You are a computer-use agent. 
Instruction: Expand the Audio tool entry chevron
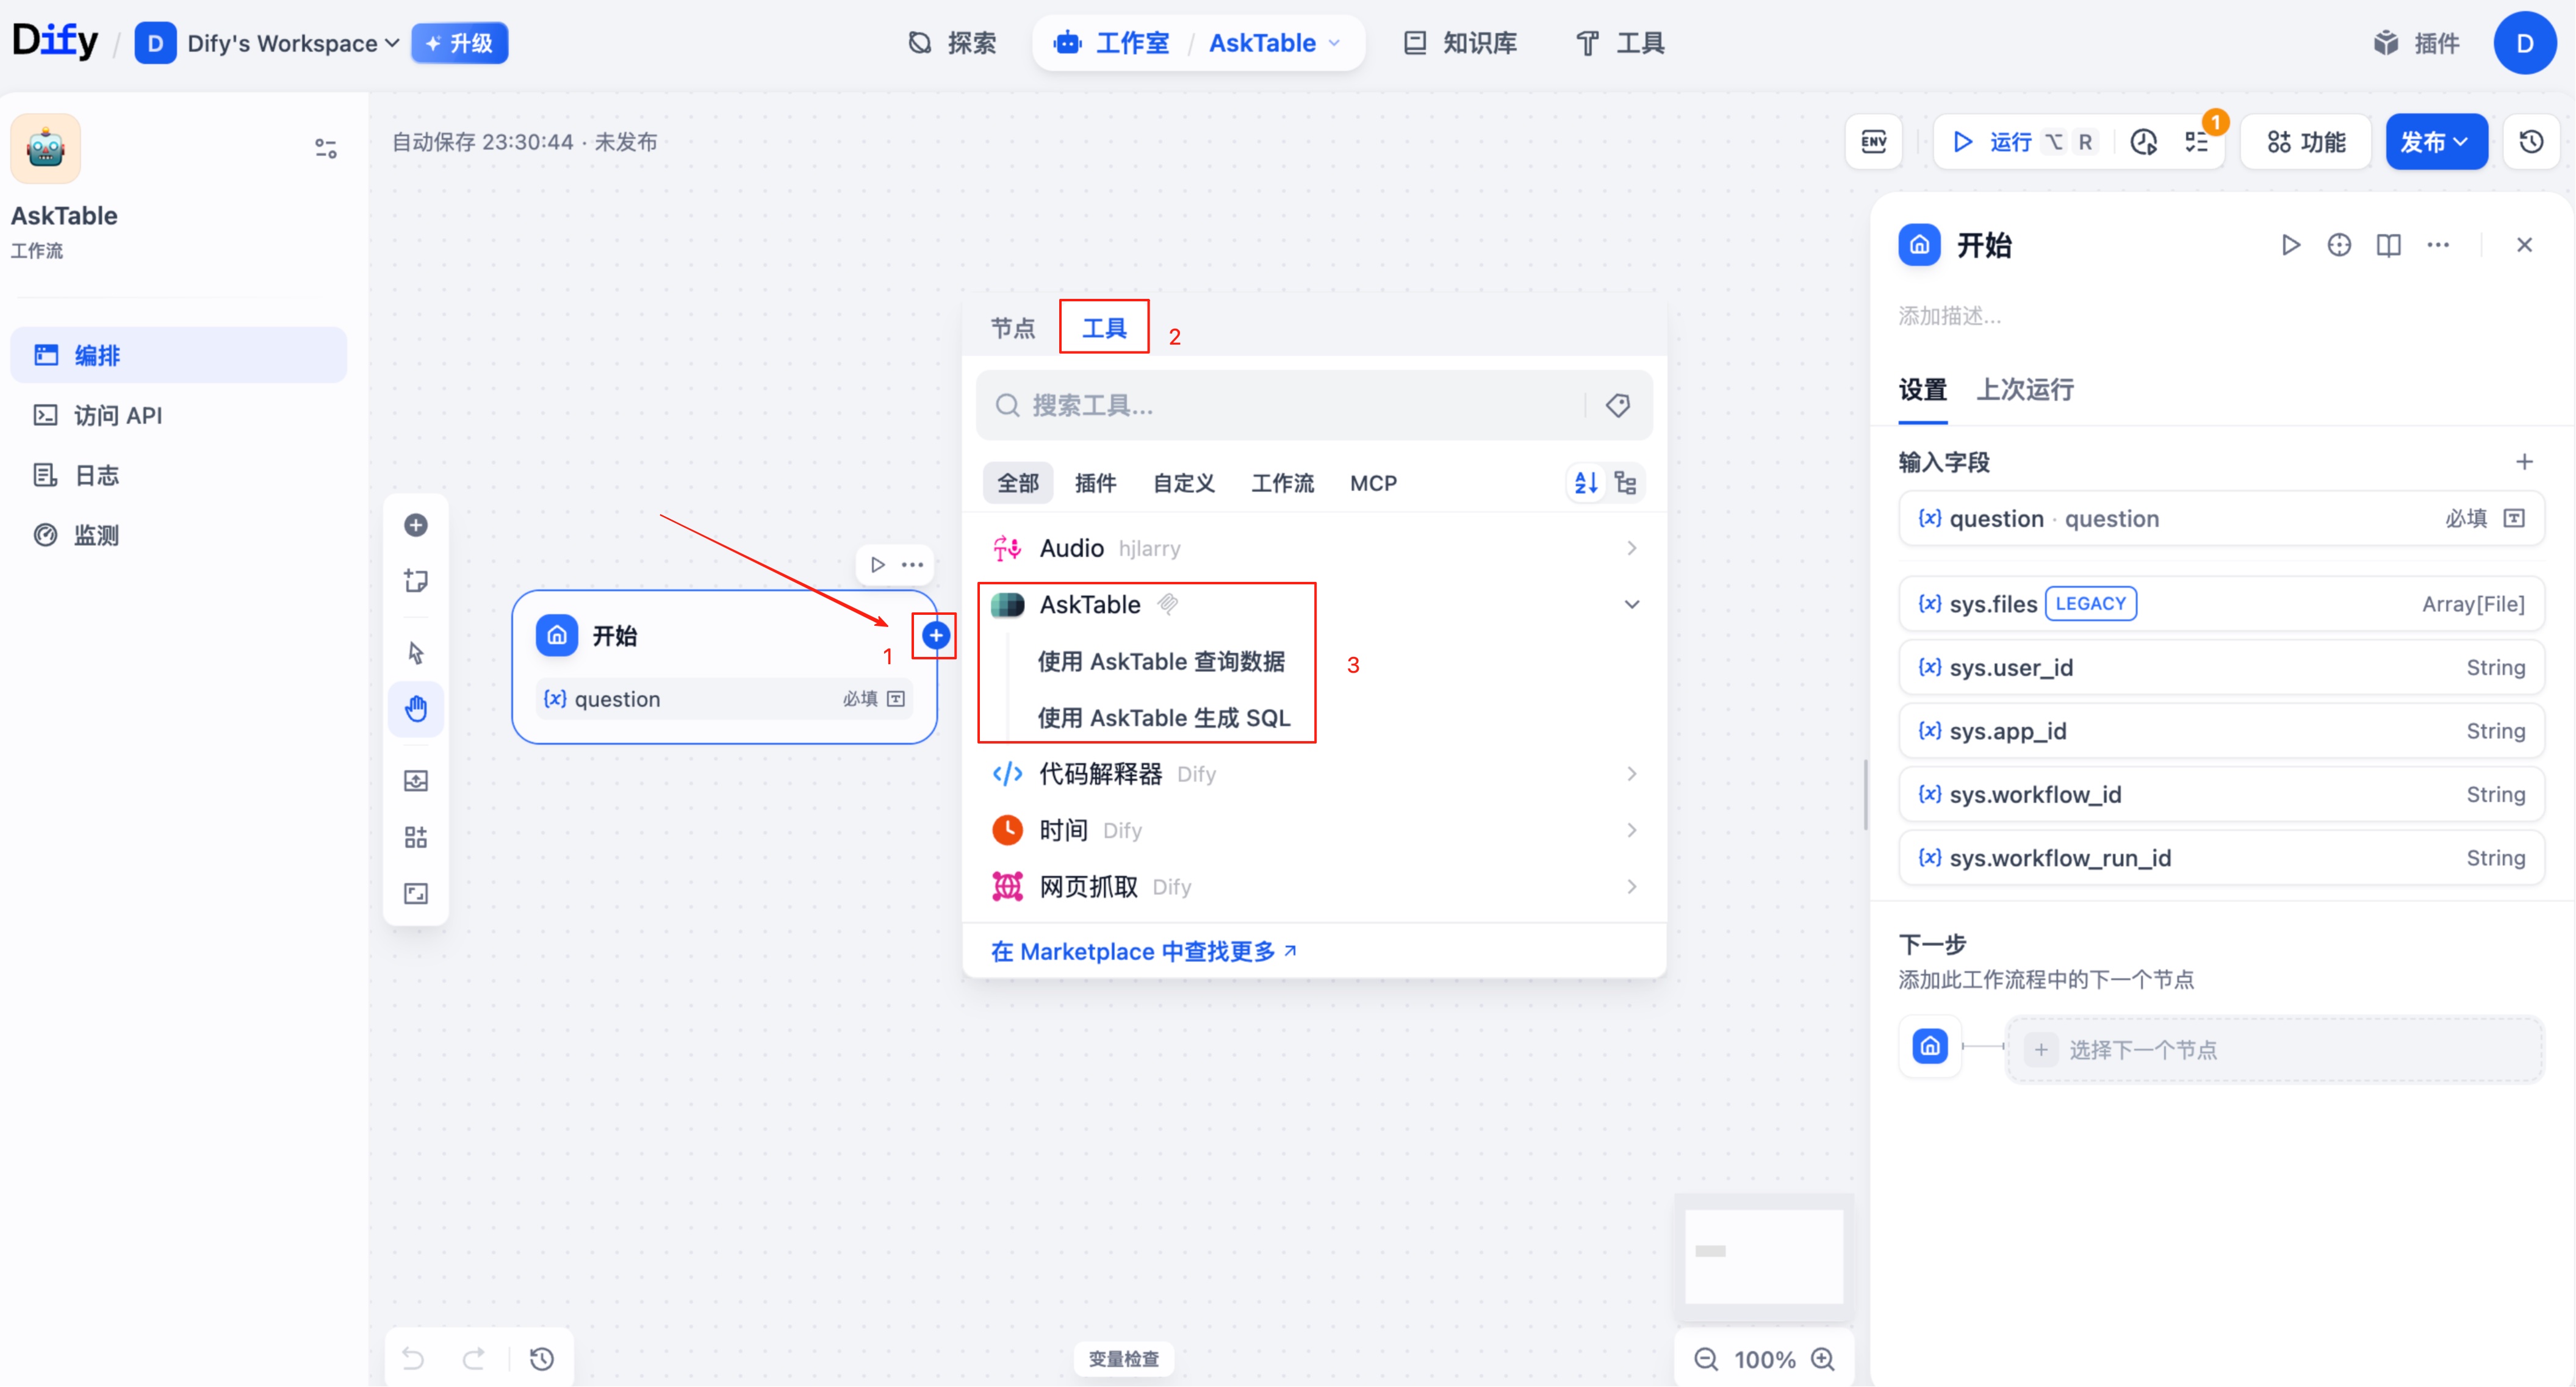pos(1630,548)
